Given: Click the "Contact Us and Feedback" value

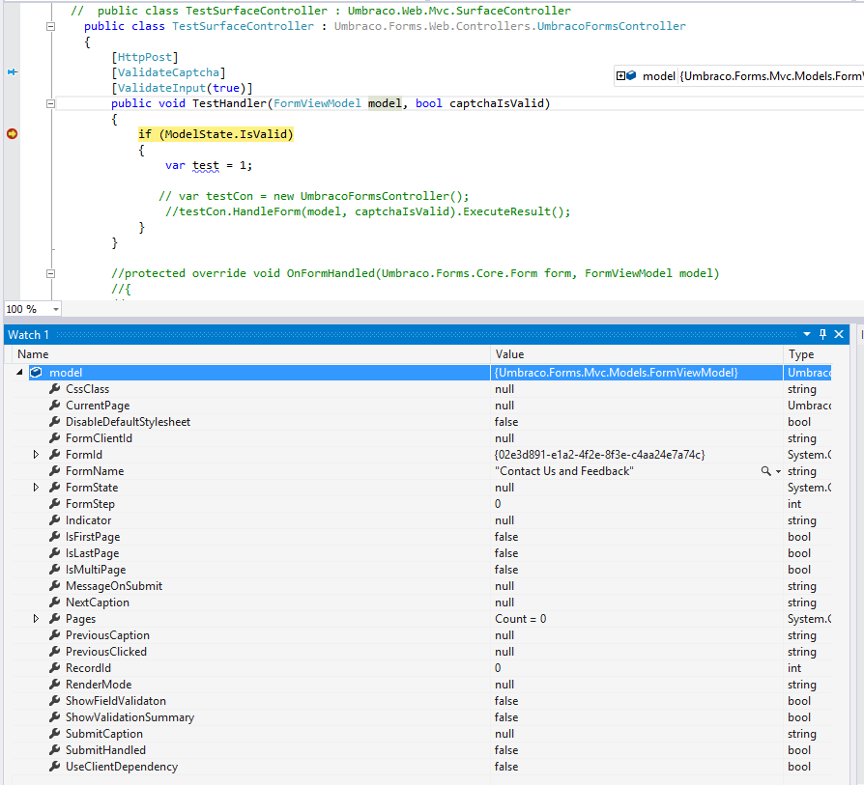Looking at the screenshot, I should coord(564,471).
